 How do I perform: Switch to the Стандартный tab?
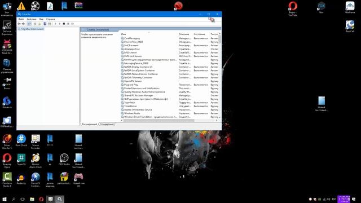(x=107, y=124)
